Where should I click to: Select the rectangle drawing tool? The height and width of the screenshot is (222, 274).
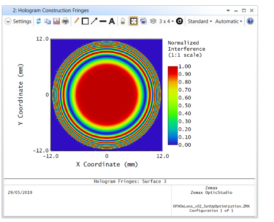click(x=85, y=21)
